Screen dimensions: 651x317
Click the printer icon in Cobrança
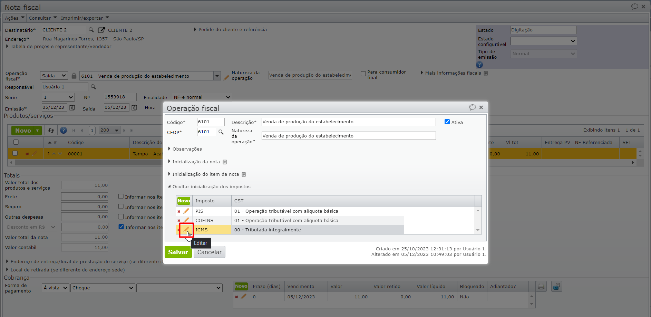pos(541,286)
